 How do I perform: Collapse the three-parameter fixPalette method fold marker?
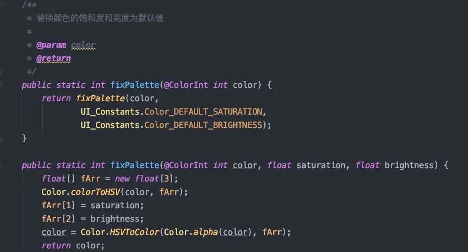1,165
